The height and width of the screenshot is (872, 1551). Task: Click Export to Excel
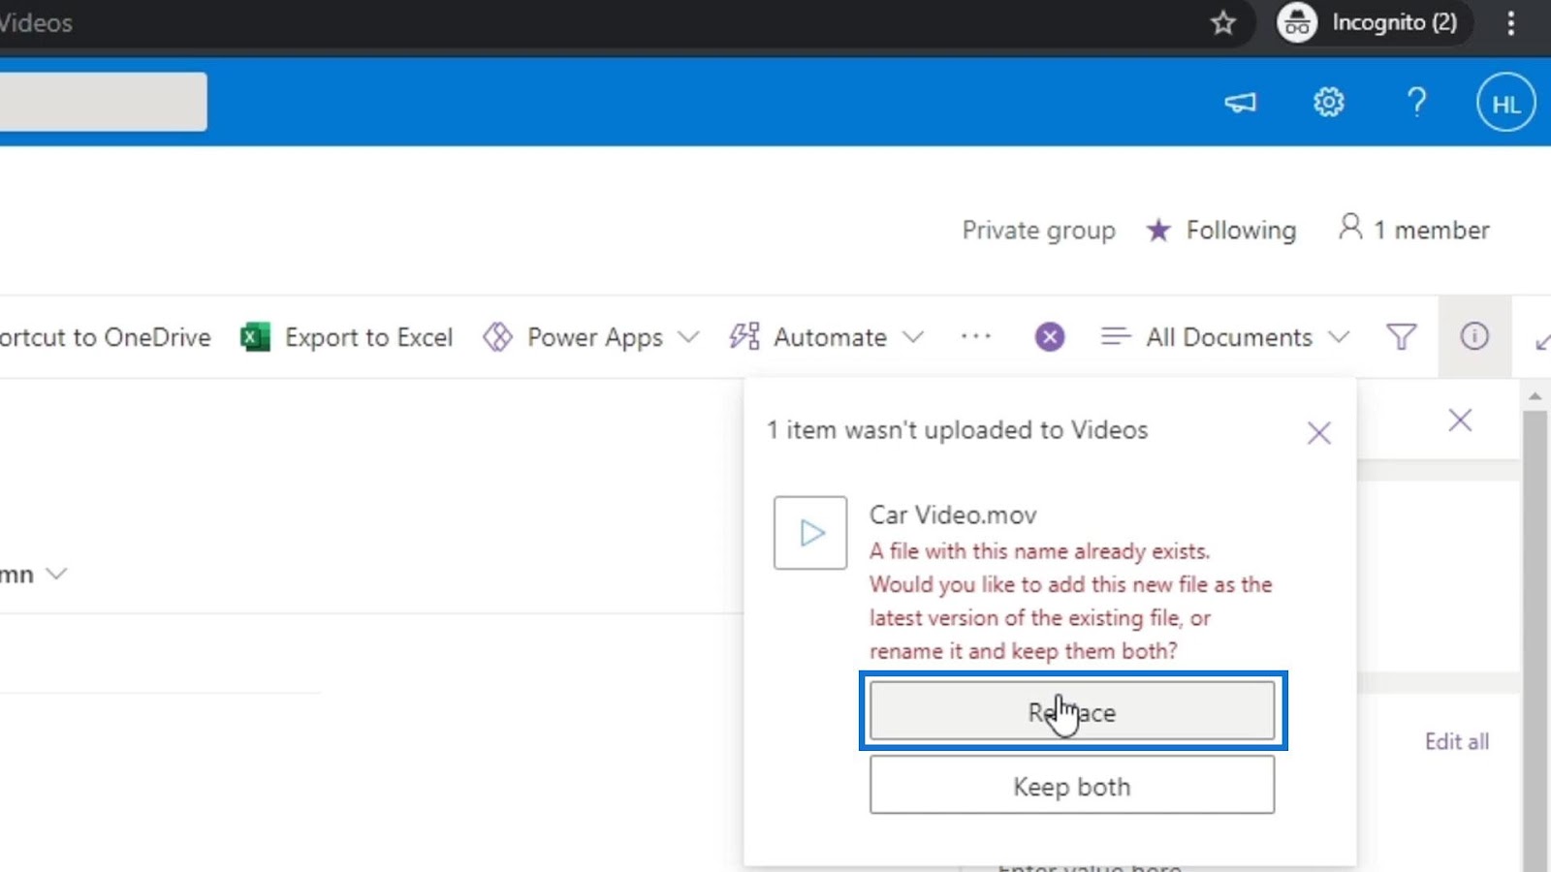click(347, 337)
